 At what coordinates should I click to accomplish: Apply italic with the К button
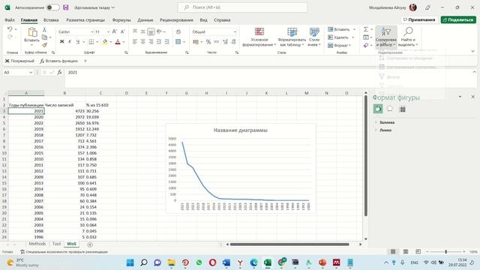click(x=70, y=42)
